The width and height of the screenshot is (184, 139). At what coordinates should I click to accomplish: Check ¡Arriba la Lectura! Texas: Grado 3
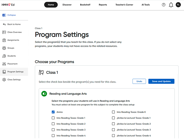pos(113,130)
